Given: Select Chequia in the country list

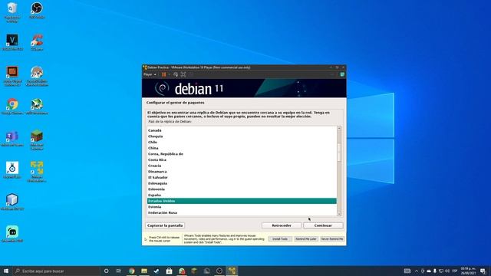Looking at the screenshot, I should coord(242,136).
